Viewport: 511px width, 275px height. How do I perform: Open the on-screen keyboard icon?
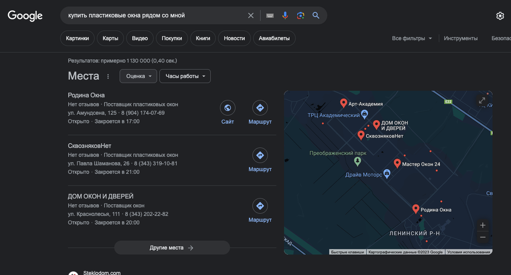tap(270, 15)
